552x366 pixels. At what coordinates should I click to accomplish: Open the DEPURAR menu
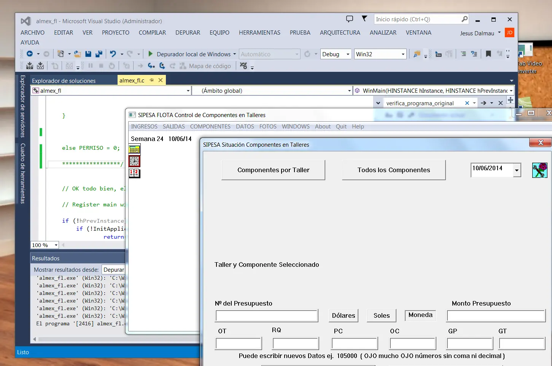tap(188, 33)
